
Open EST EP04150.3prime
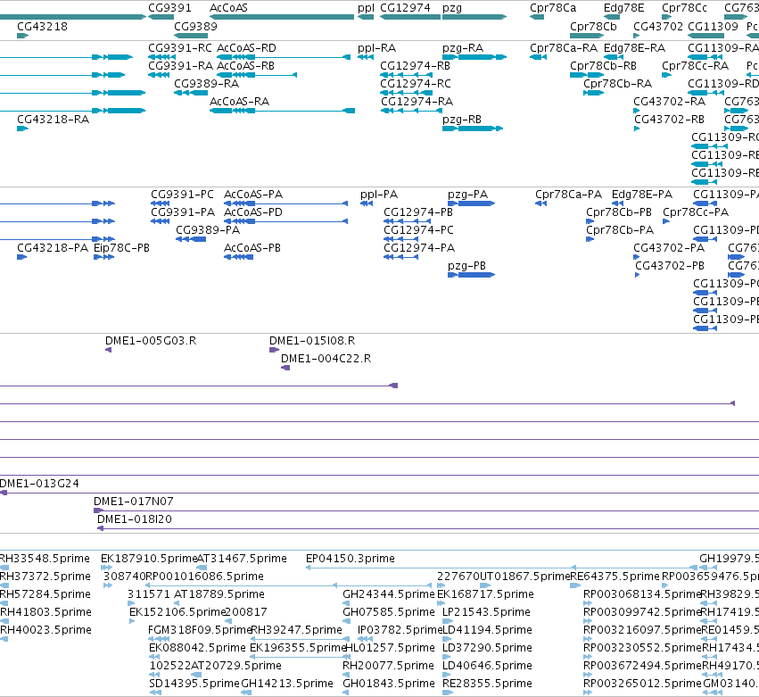coord(350,559)
